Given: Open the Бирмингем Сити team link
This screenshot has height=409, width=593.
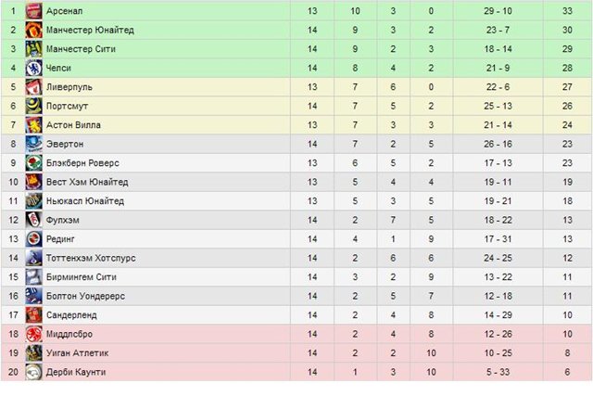Looking at the screenshot, I should (81, 276).
